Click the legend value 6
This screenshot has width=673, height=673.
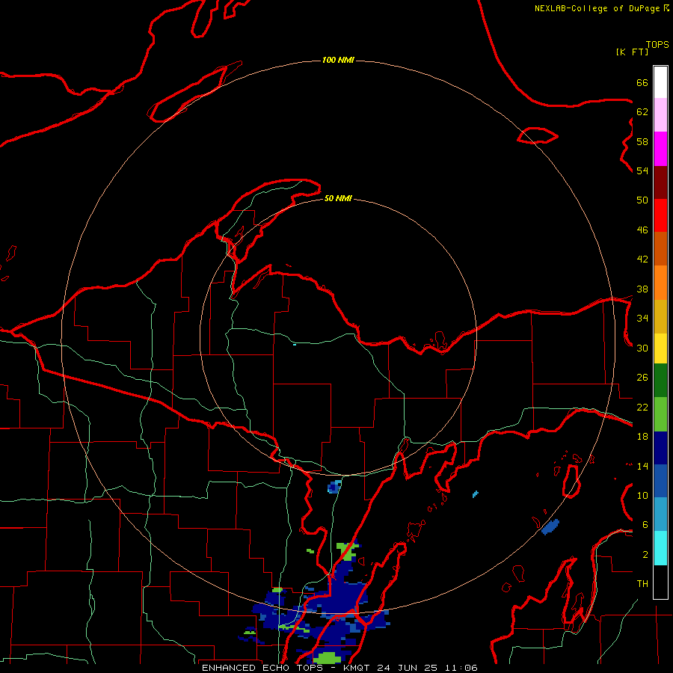click(645, 525)
